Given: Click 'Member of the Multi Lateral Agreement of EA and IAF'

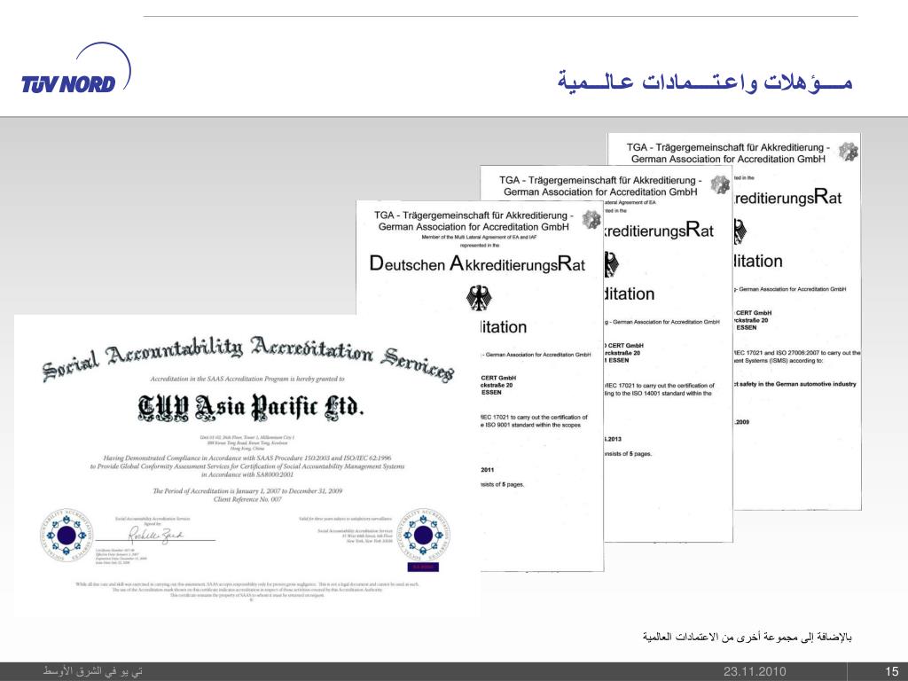Looking at the screenshot, I should [479, 238].
